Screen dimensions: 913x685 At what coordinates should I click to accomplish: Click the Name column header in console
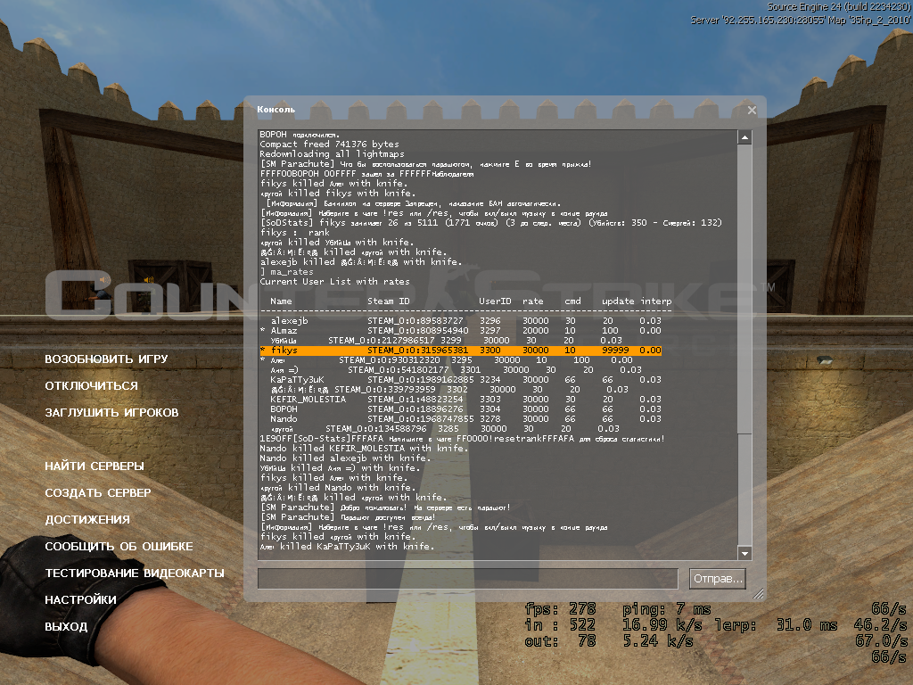click(281, 301)
